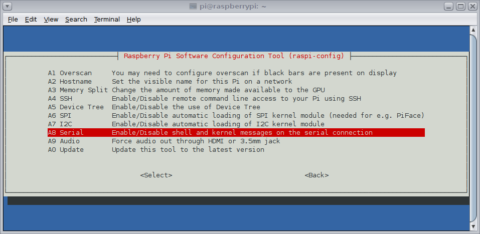Minimize the terminal window
The width and height of the screenshot is (480, 234).
(x=449, y=6)
